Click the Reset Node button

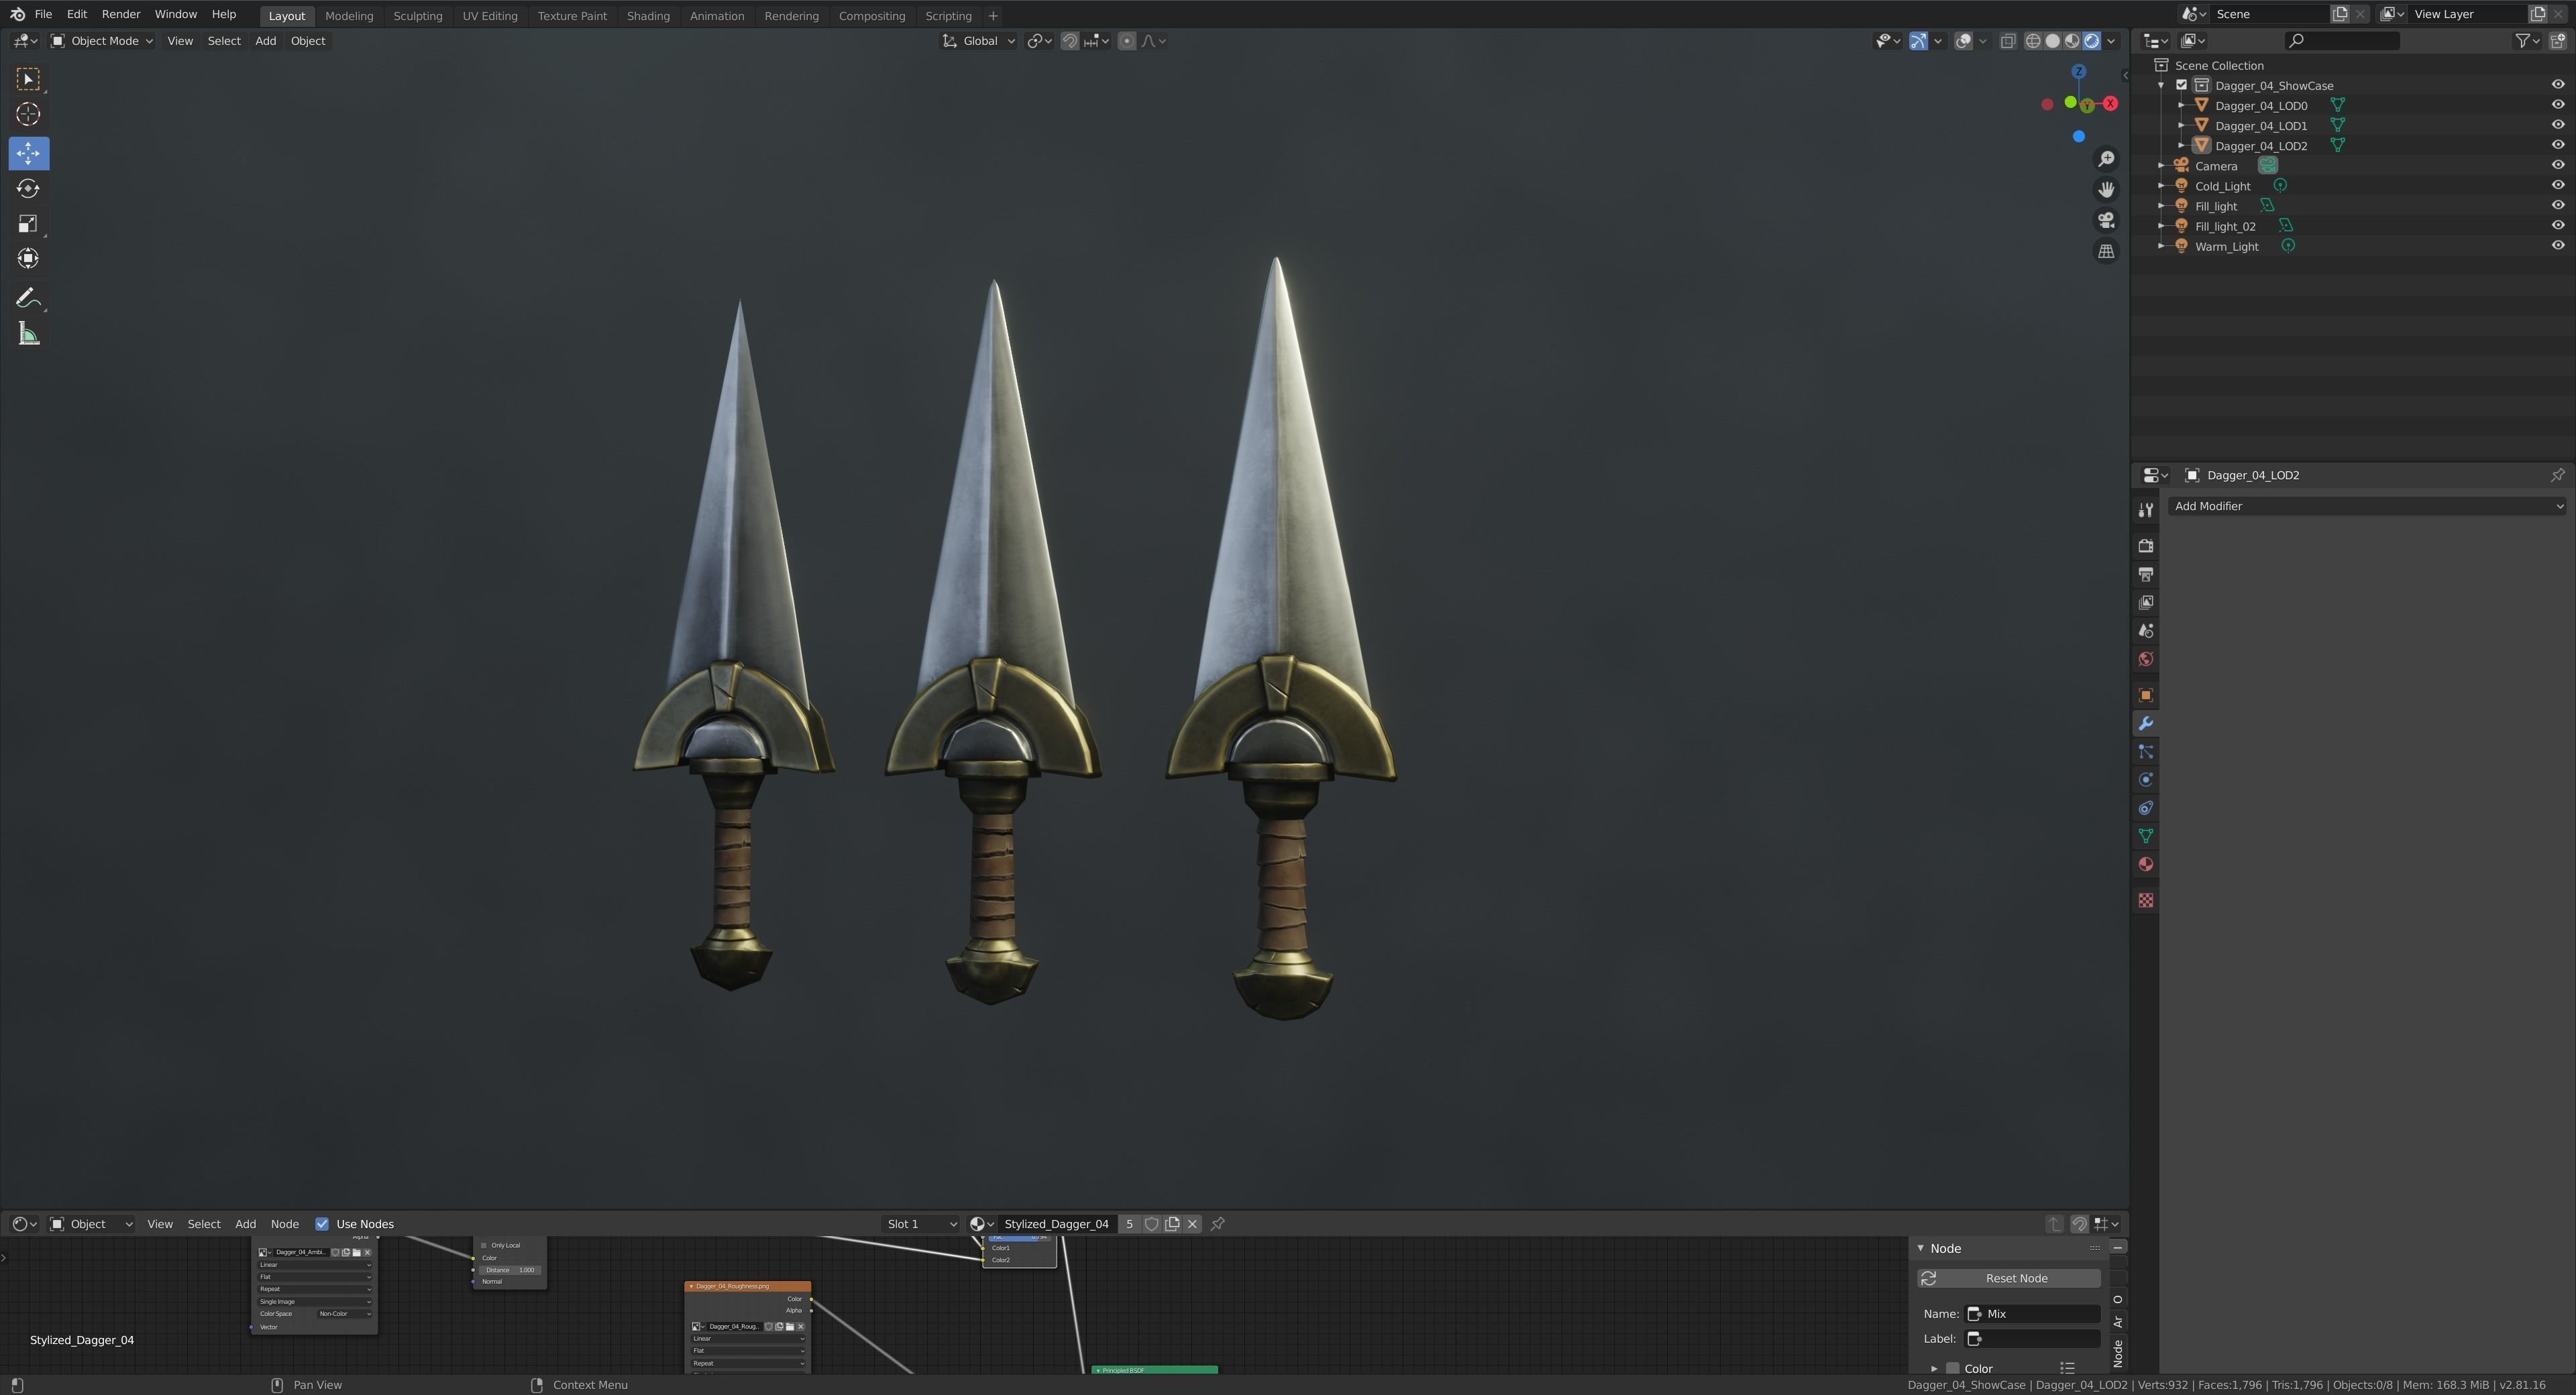[x=2008, y=1279]
